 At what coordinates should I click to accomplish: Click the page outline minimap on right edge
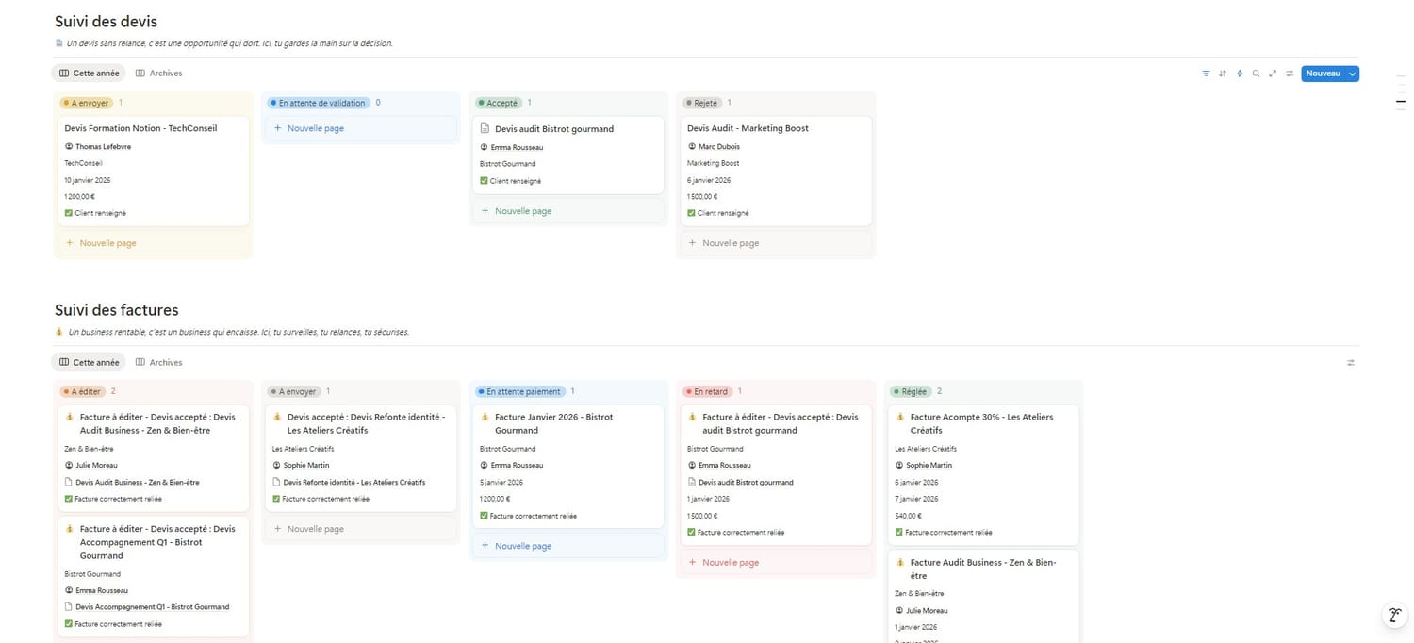(1401, 99)
